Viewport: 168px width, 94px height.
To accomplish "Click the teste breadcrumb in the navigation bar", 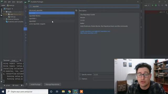I will [x=3, y=5].
